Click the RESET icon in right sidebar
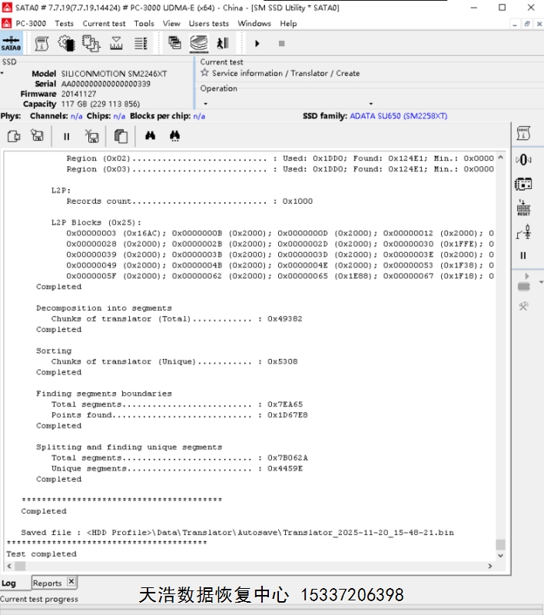Viewport: 544px width, 615px height. pyautogui.click(x=523, y=208)
